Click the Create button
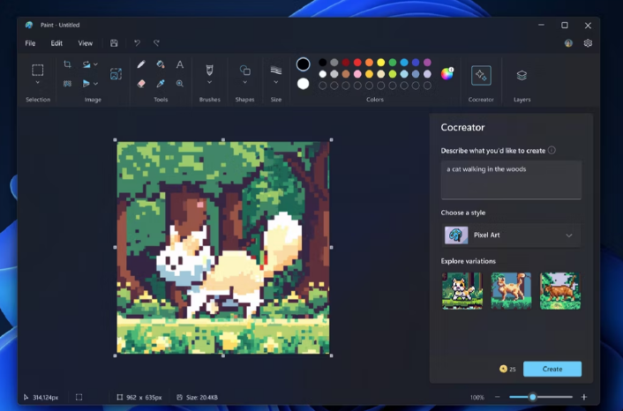 point(552,369)
